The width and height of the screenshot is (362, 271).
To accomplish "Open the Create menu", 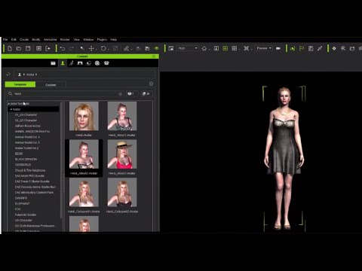I will click(24, 40).
